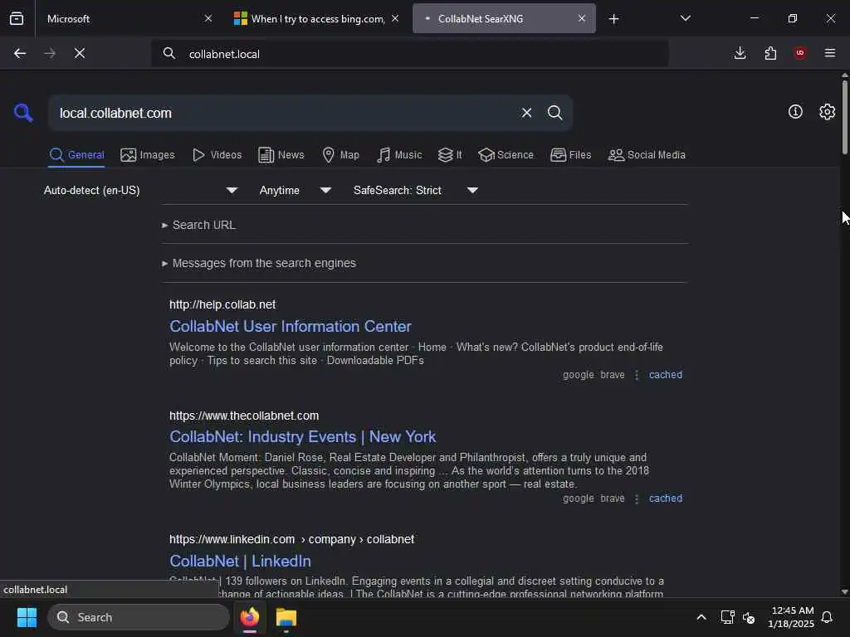
Task: Switch to the Music category
Action: click(399, 155)
